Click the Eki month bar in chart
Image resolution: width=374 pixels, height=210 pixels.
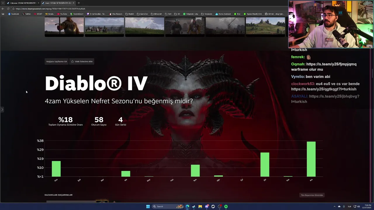265,164
